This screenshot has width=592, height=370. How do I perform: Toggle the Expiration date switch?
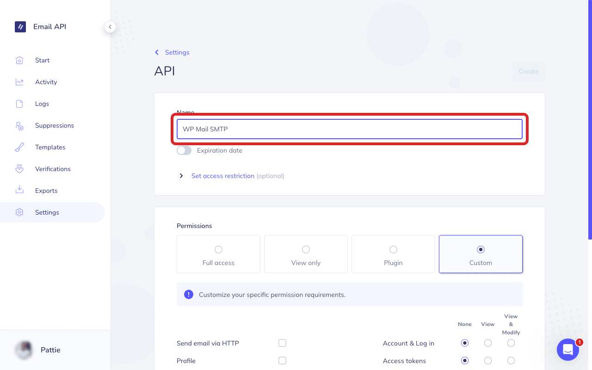[x=184, y=150]
